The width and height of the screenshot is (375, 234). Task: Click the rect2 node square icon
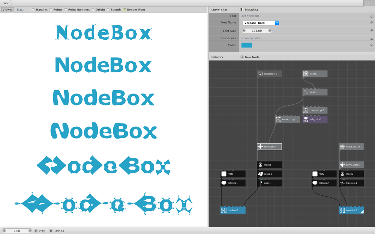click(x=315, y=174)
